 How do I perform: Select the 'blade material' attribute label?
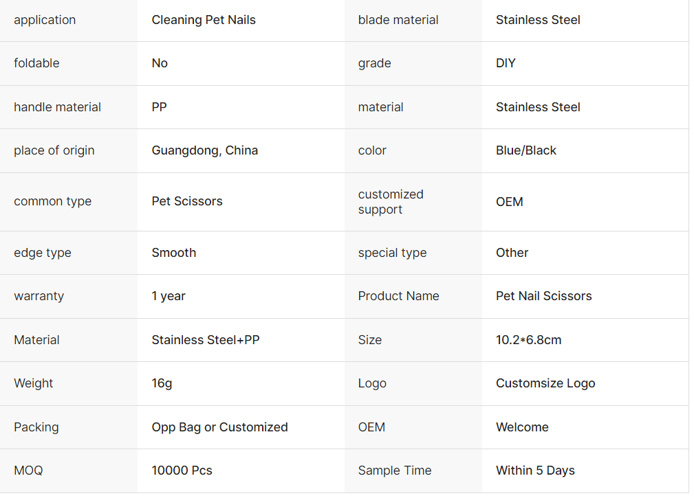(x=398, y=20)
